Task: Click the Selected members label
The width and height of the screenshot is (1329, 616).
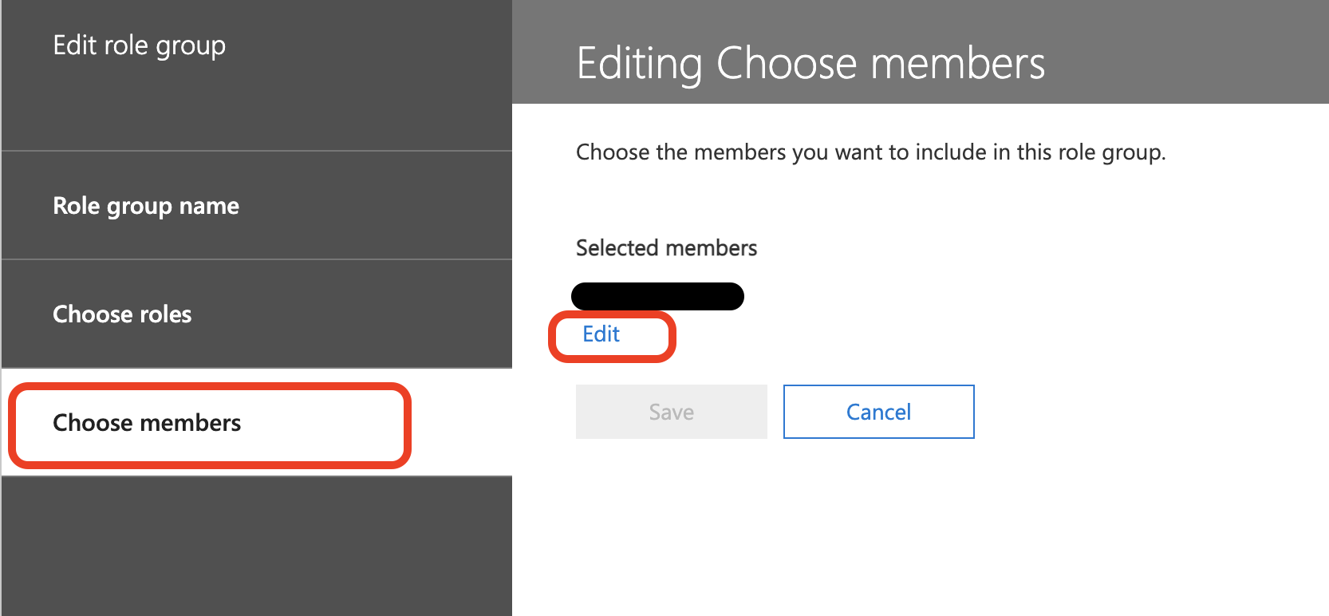Action: [x=666, y=248]
